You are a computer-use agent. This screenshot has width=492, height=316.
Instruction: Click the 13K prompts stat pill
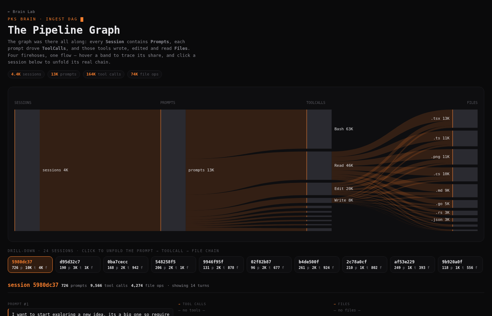click(64, 74)
